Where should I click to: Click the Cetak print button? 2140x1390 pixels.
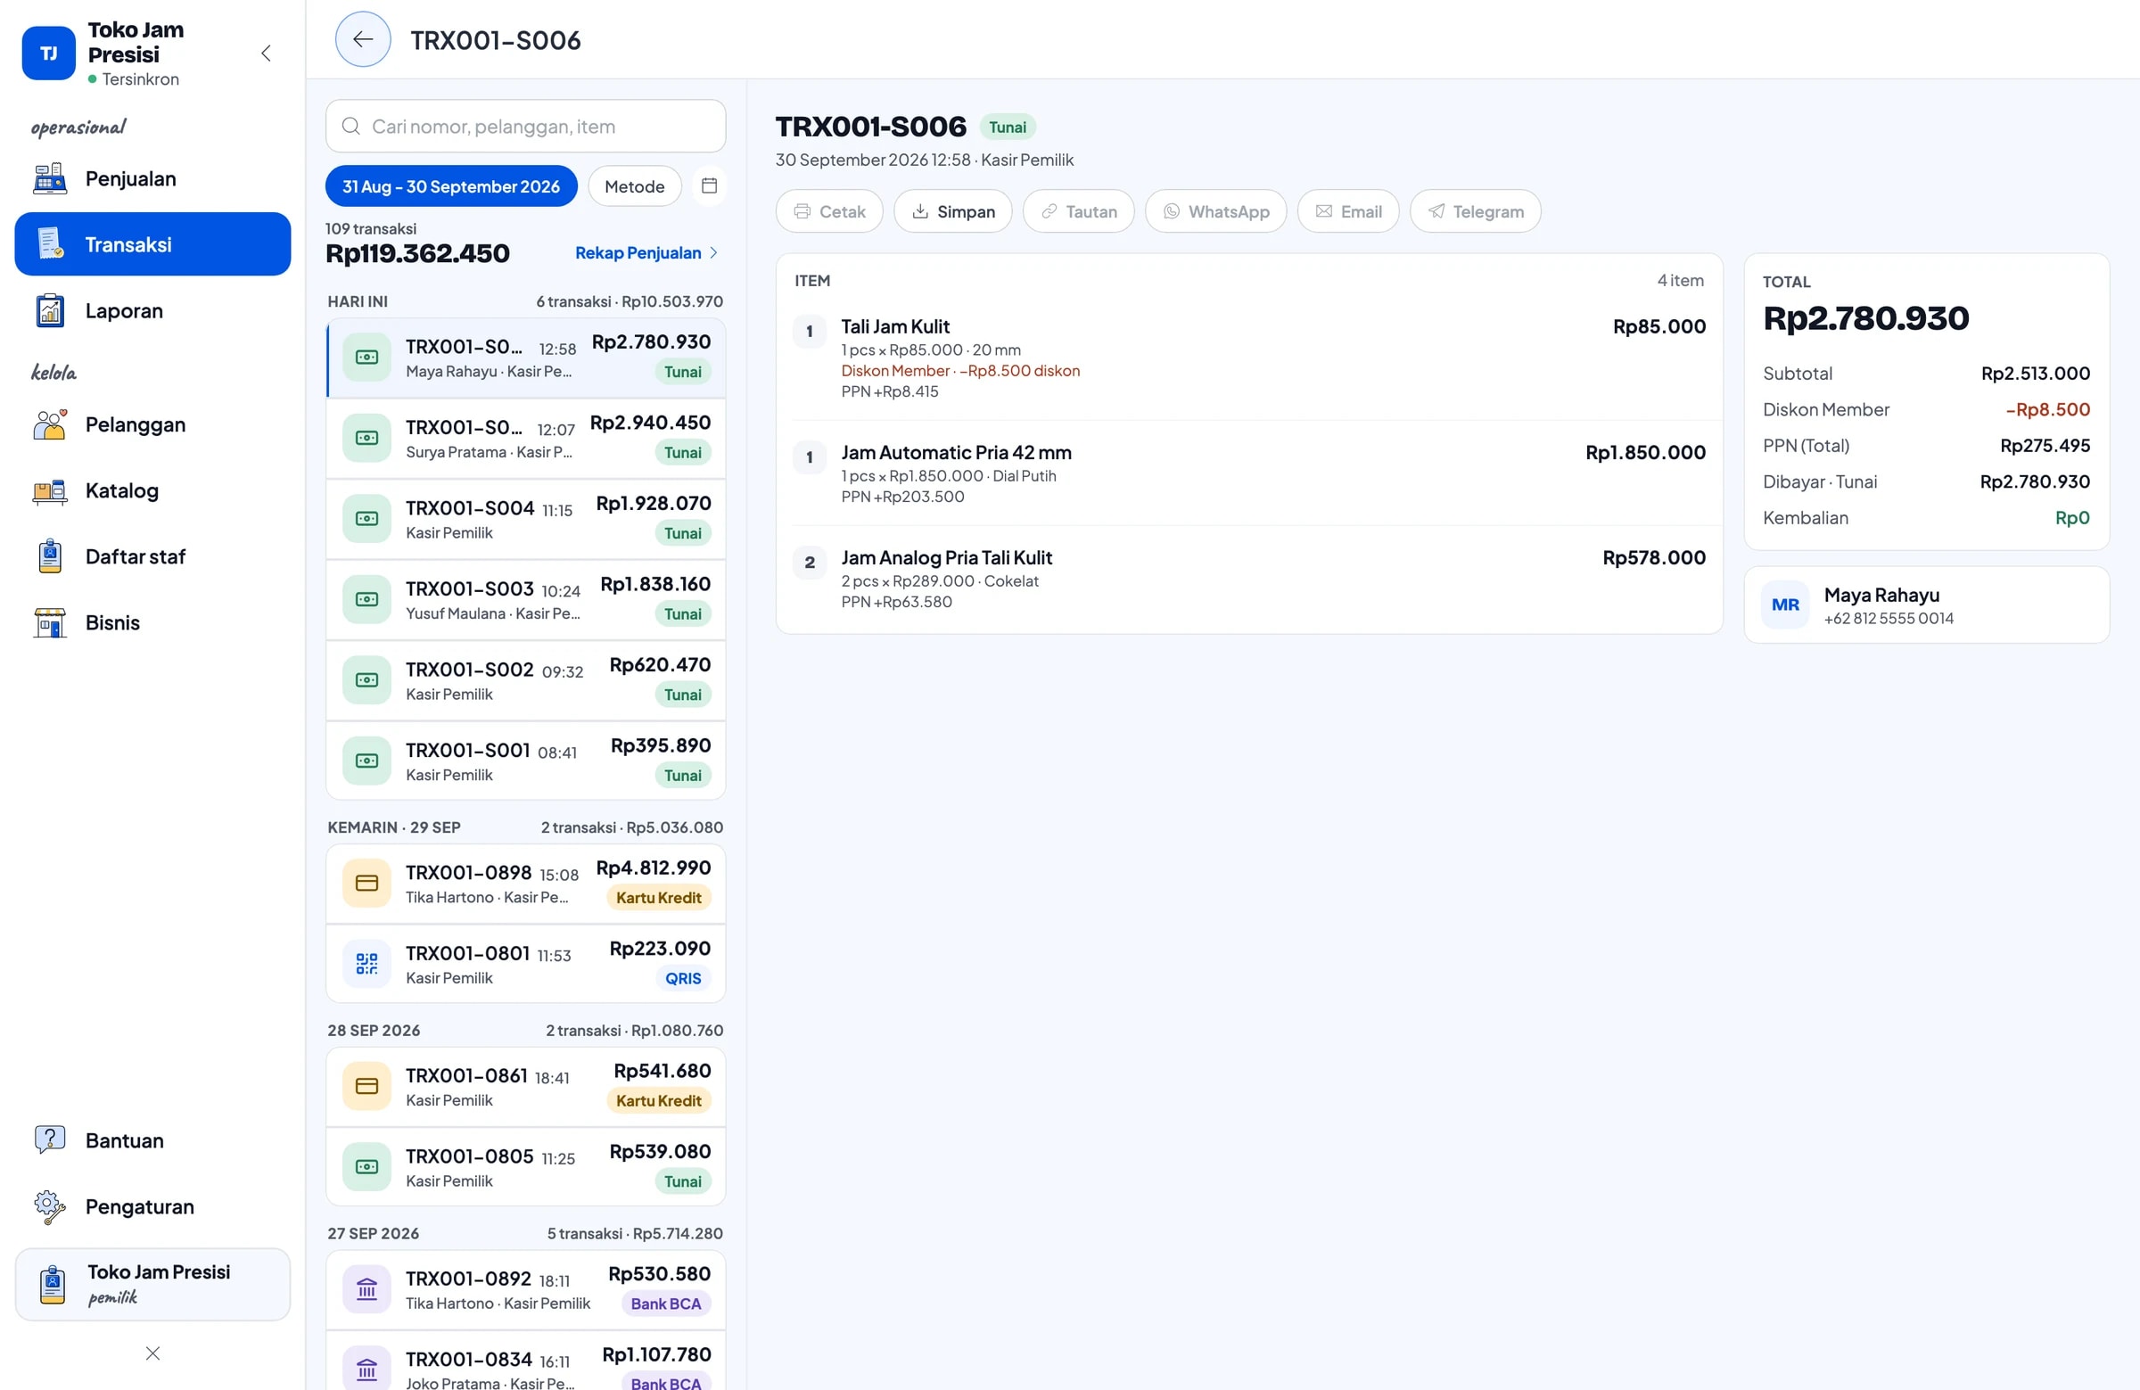click(x=829, y=211)
